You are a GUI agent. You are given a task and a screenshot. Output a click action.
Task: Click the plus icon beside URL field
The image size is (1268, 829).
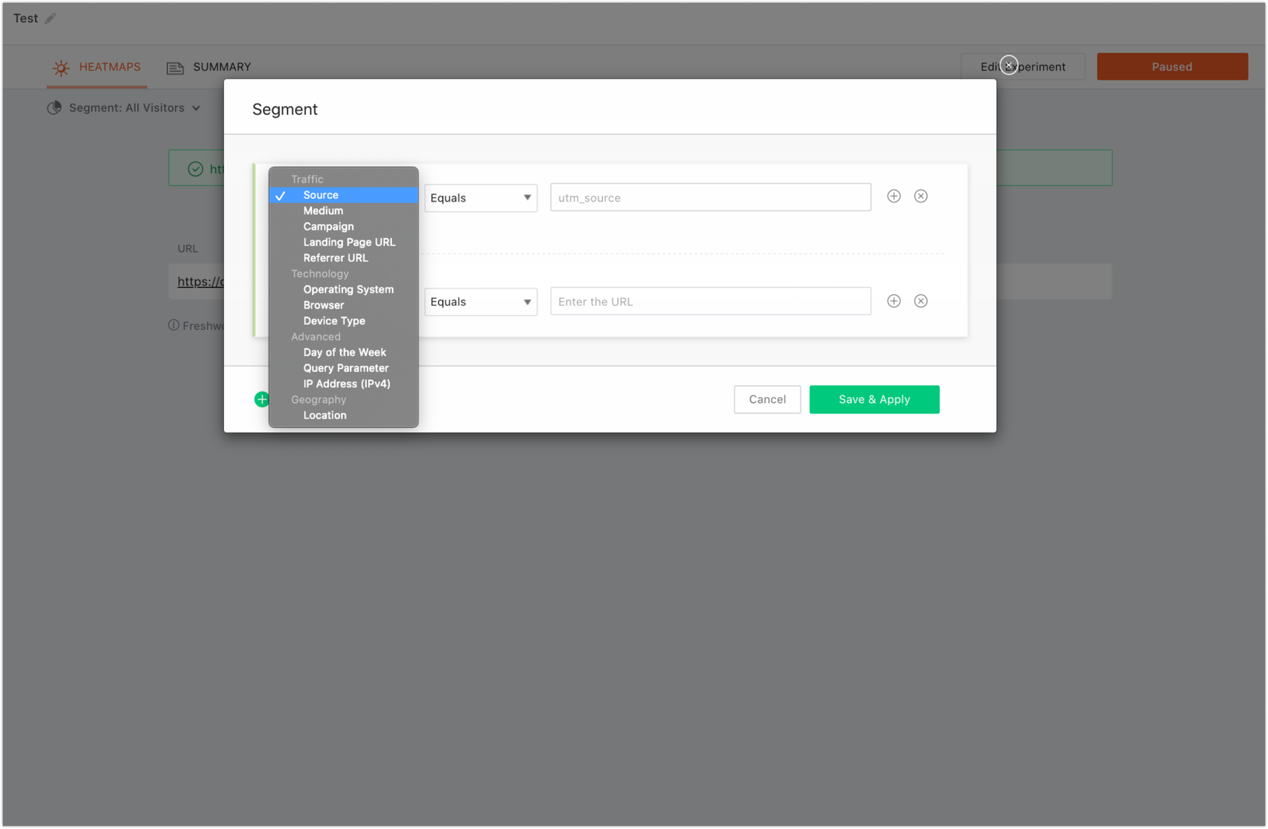[893, 301]
